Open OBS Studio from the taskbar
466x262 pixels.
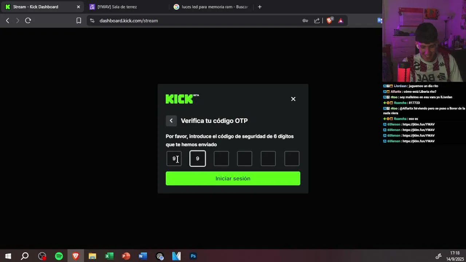click(42, 256)
